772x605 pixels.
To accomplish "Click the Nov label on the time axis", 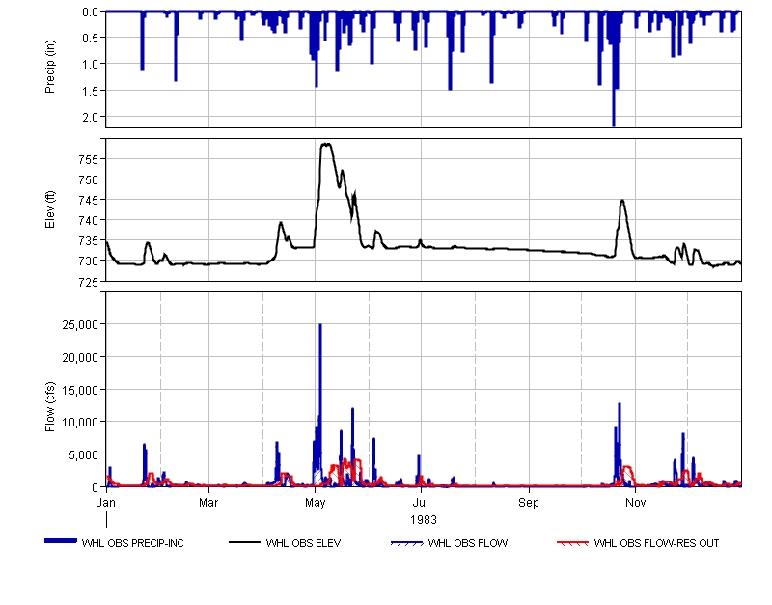I will [x=635, y=503].
